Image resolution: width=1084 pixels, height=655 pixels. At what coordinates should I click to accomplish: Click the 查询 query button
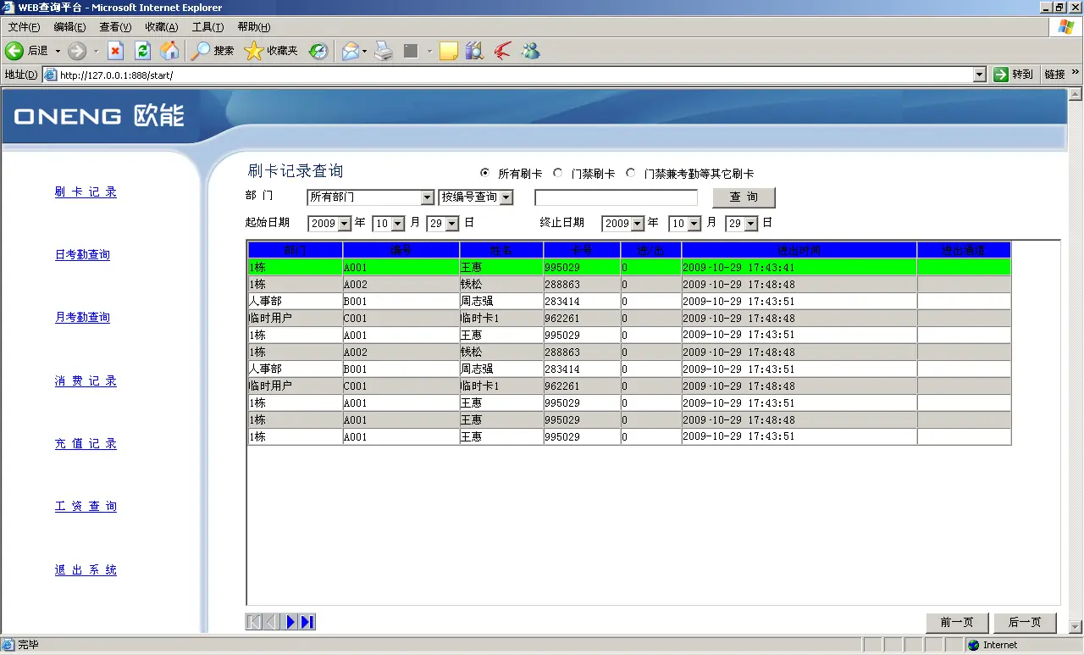point(743,197)
